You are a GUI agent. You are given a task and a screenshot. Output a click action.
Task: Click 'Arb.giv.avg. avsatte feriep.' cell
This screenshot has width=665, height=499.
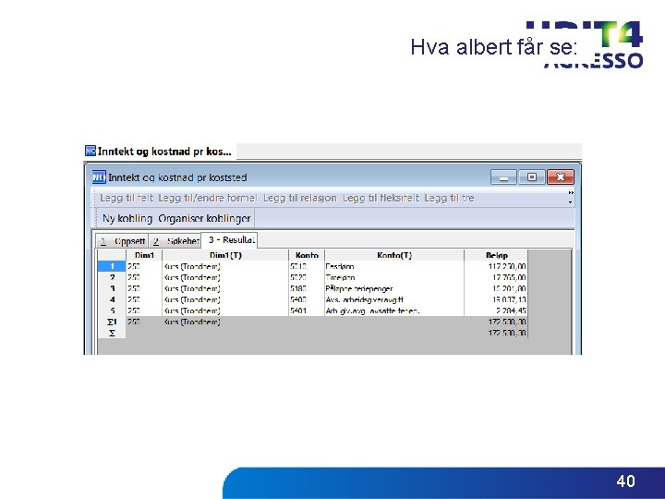394,310
